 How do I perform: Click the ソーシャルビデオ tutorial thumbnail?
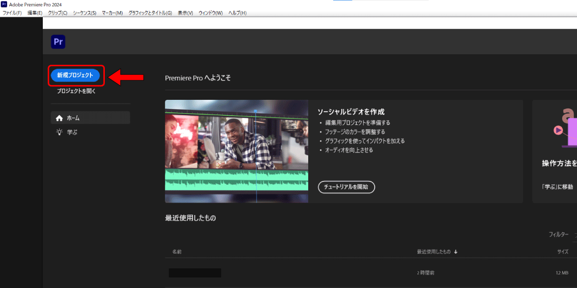237,151
